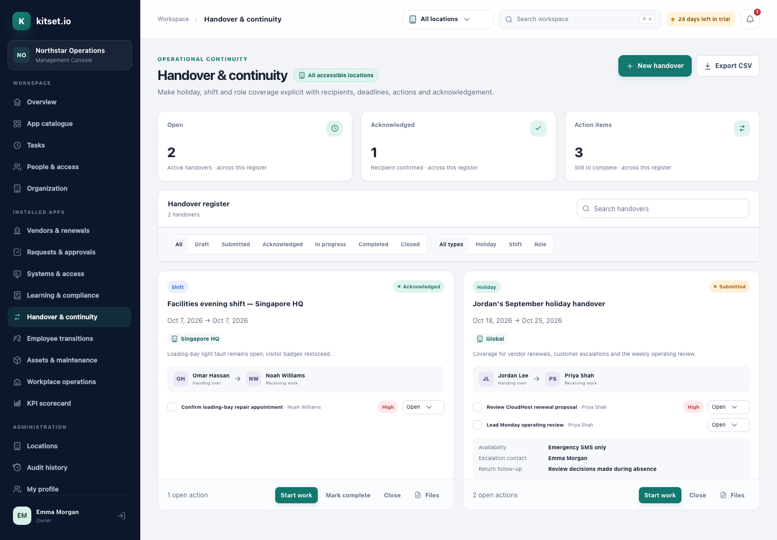
Task: Open Files for Facilities evening shift
Action: click(x=427, y=495)
